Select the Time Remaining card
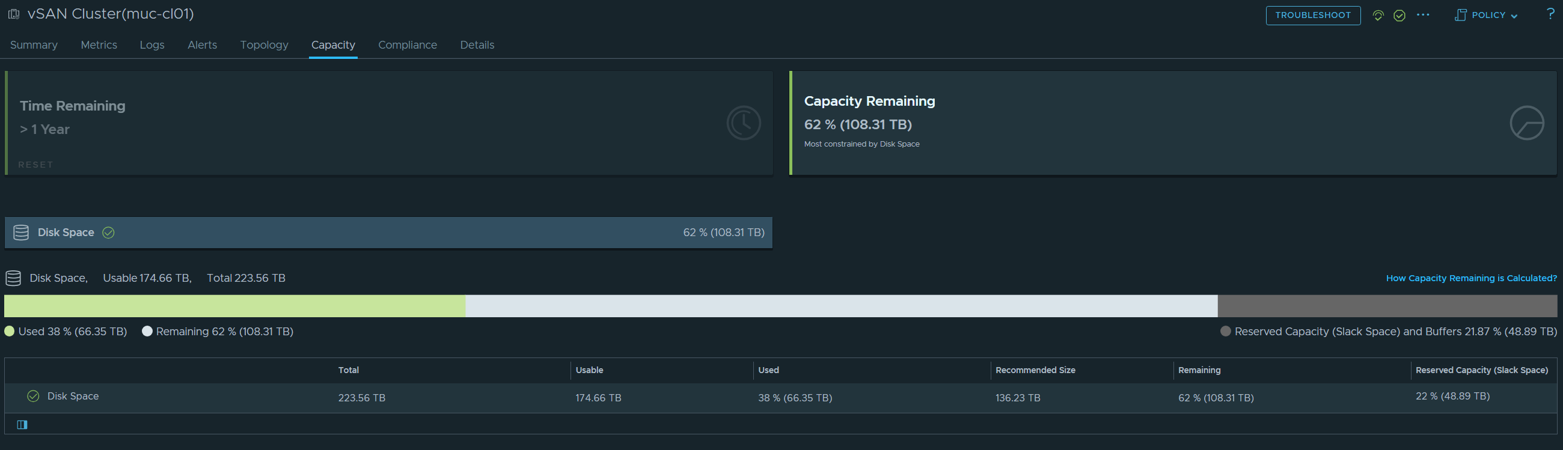Screen dimensions: 1563x450 [x=388, y=123]
